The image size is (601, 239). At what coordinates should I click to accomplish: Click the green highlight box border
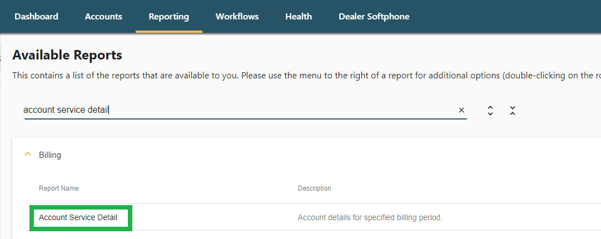tap(30, 217)
